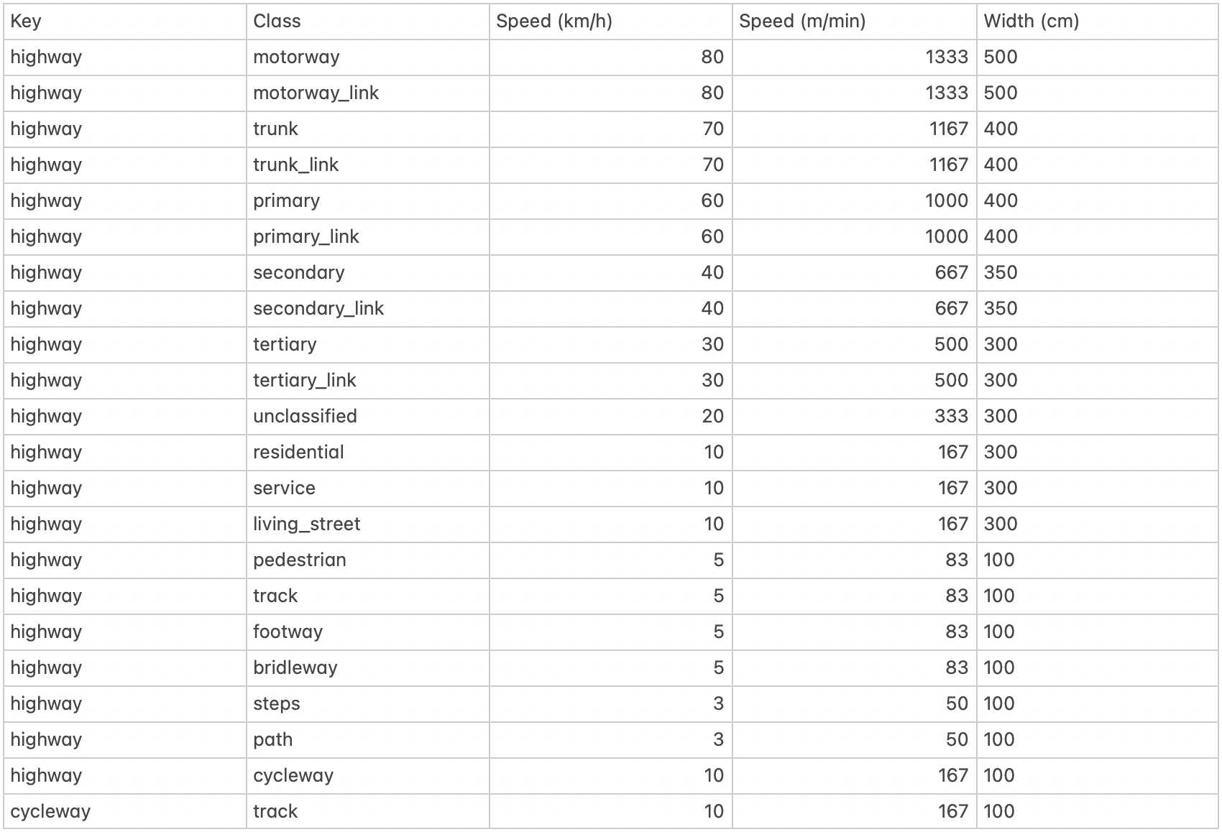
Task: Click the Width (cm) column header
Action: click(1031, 22)
